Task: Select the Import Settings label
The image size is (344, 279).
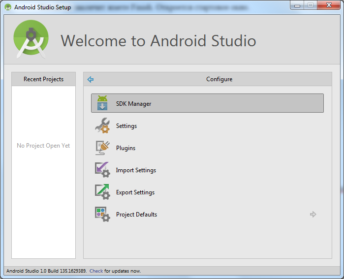Action: (x=136, y=170)
